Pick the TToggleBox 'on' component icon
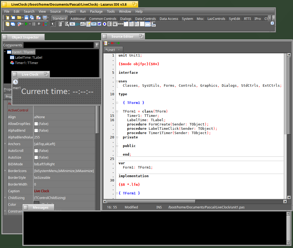The height and width of the screenshot is (248, 293). pos(94,24)
